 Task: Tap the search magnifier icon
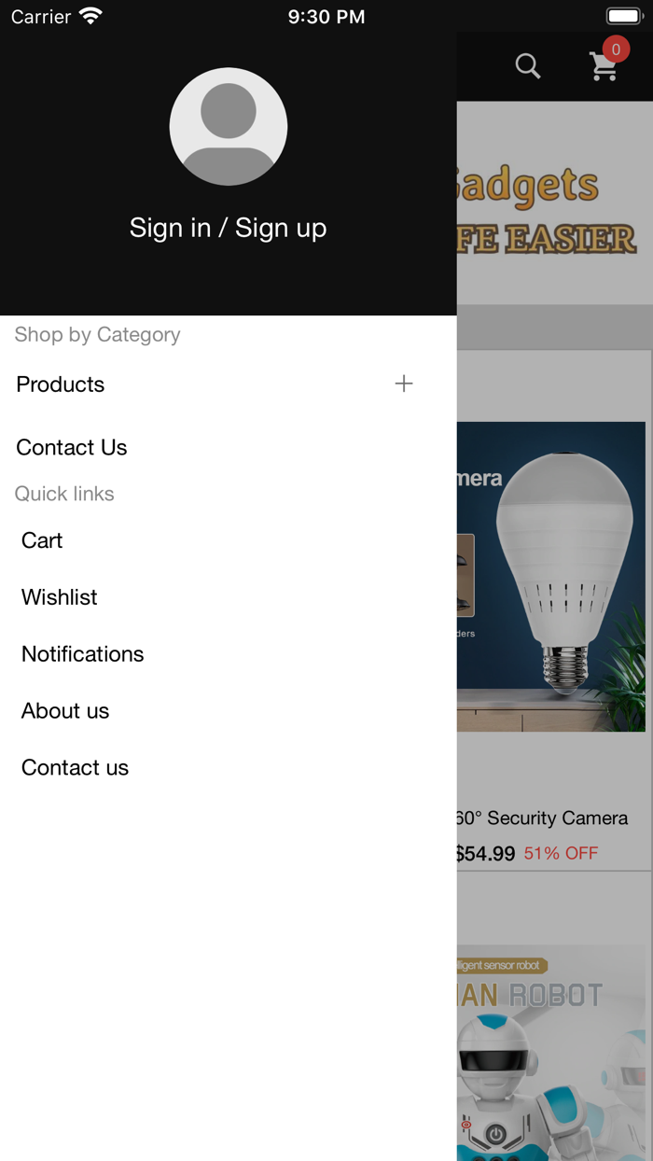coord(528,66)
